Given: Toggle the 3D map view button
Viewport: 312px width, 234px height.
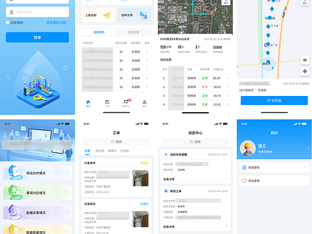Looking at the screenshot, I should click(305, 60).
